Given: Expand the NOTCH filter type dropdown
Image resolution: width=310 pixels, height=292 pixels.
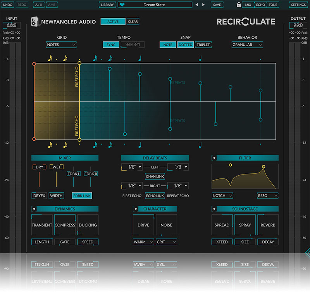Looking at the screenshot, I should click(x=222, y=195).
